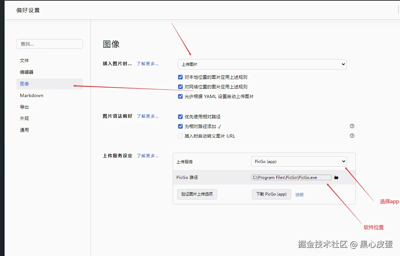Enable auto-escape image URL on insert

point(180,136)
